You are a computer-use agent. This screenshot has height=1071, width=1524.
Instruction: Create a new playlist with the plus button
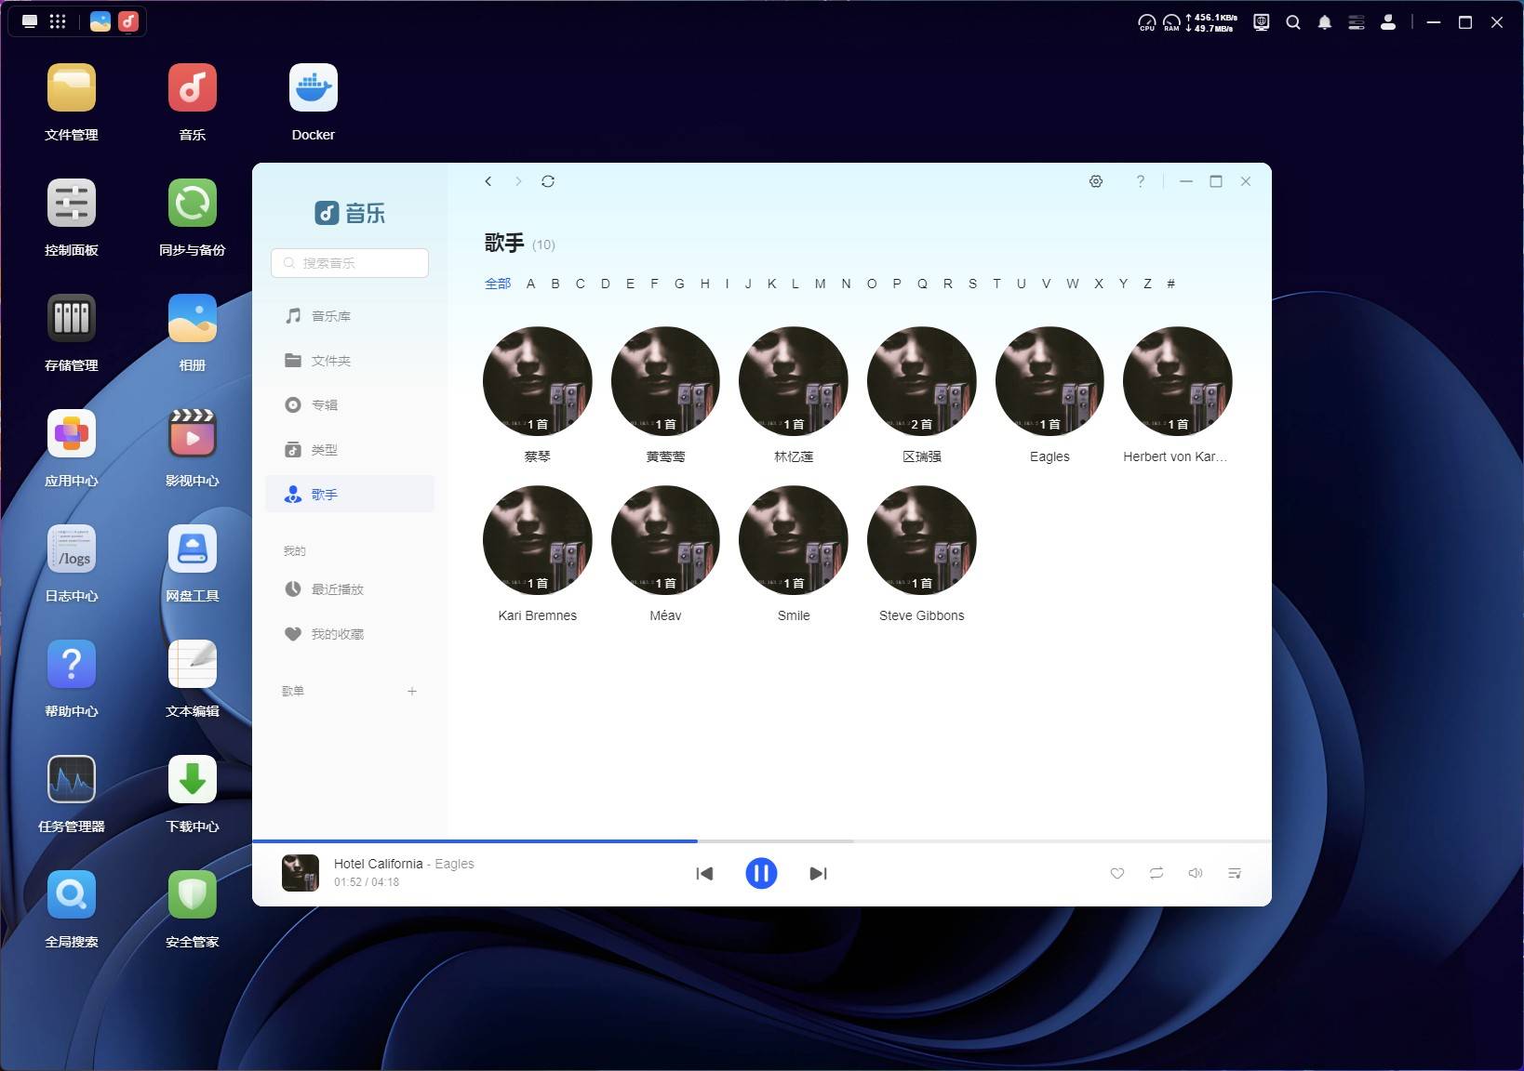coord(412,691)
